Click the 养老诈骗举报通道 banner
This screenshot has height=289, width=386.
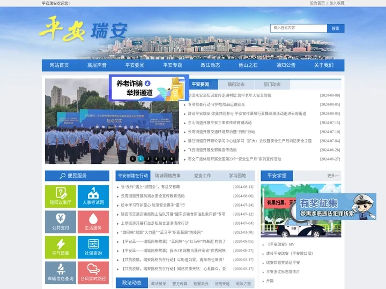click(x=149, y=88)
